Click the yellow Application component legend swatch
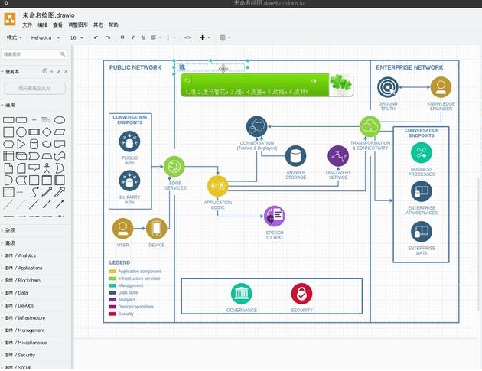Viewport: 482px width, 371px height. (112, 272)
